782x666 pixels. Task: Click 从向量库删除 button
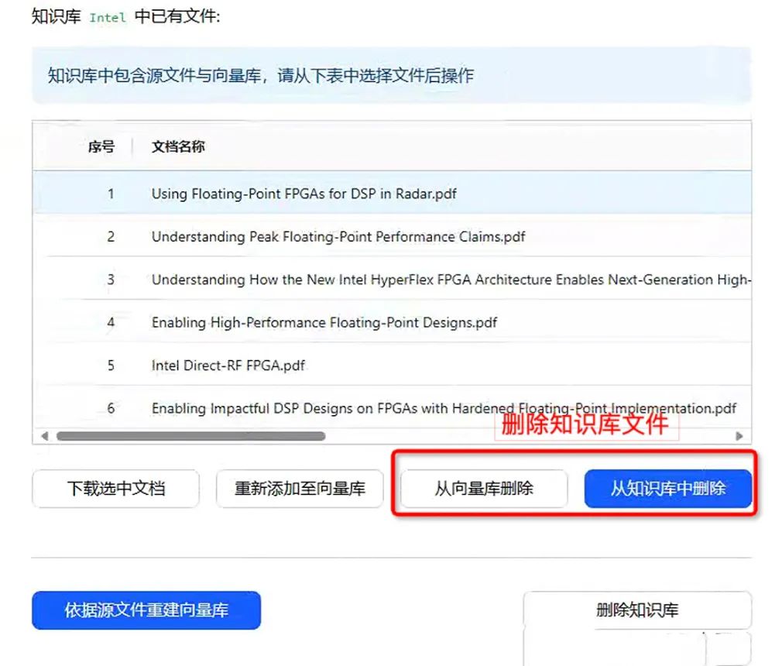(x=484, y=489)
